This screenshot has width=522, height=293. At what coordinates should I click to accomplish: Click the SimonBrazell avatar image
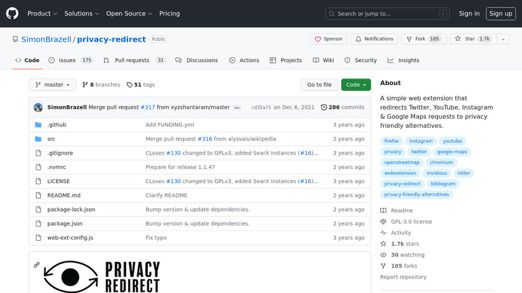point(38,107)
